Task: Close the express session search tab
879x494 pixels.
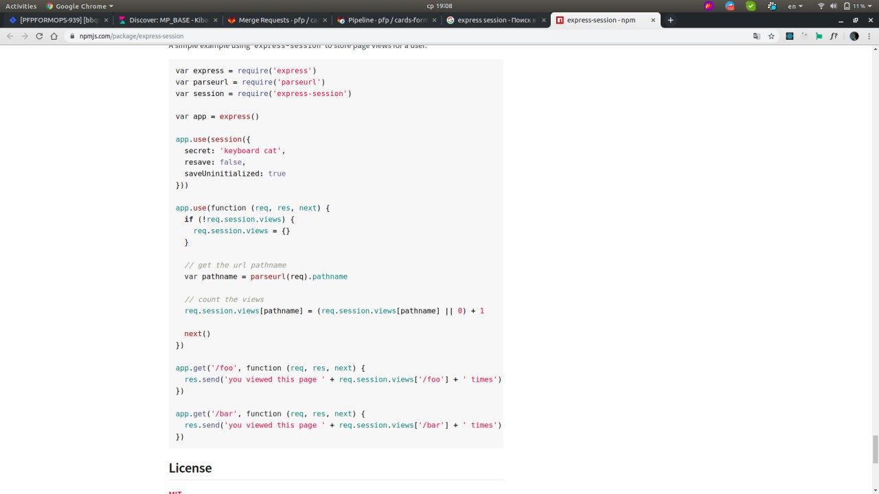Action: tap(543, 20)
